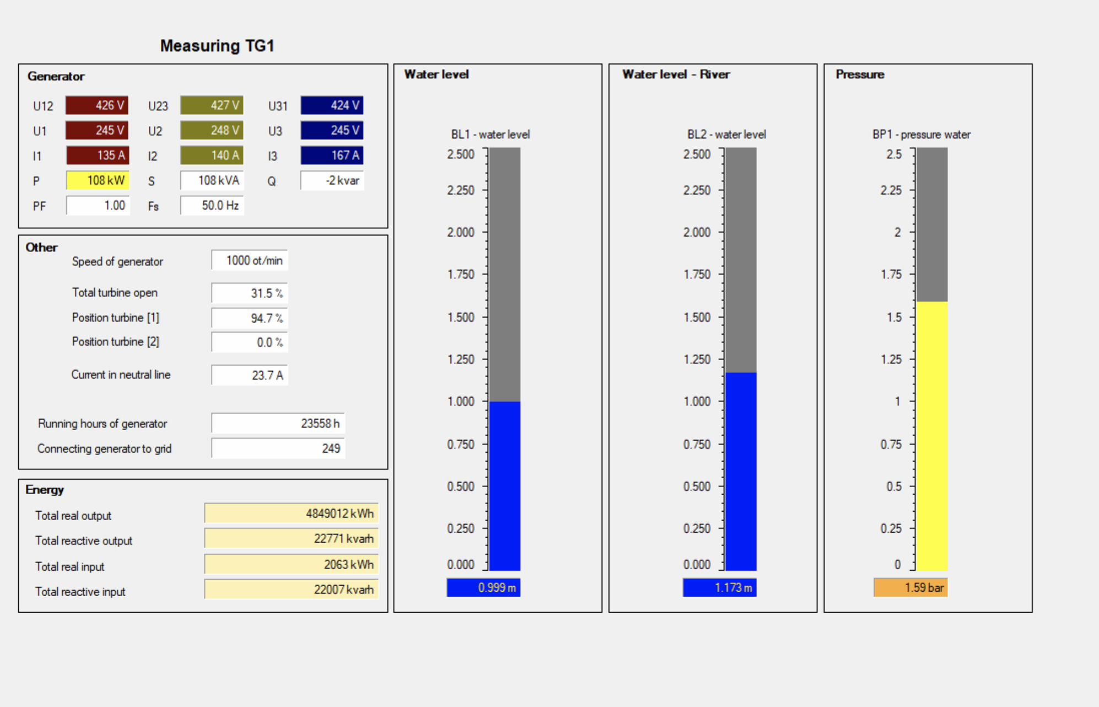The width and height of the screenshot is (1099, 707).
Task: Click the BP1 pressure water yellow bar gauge
Action: [x=932, y=359]
